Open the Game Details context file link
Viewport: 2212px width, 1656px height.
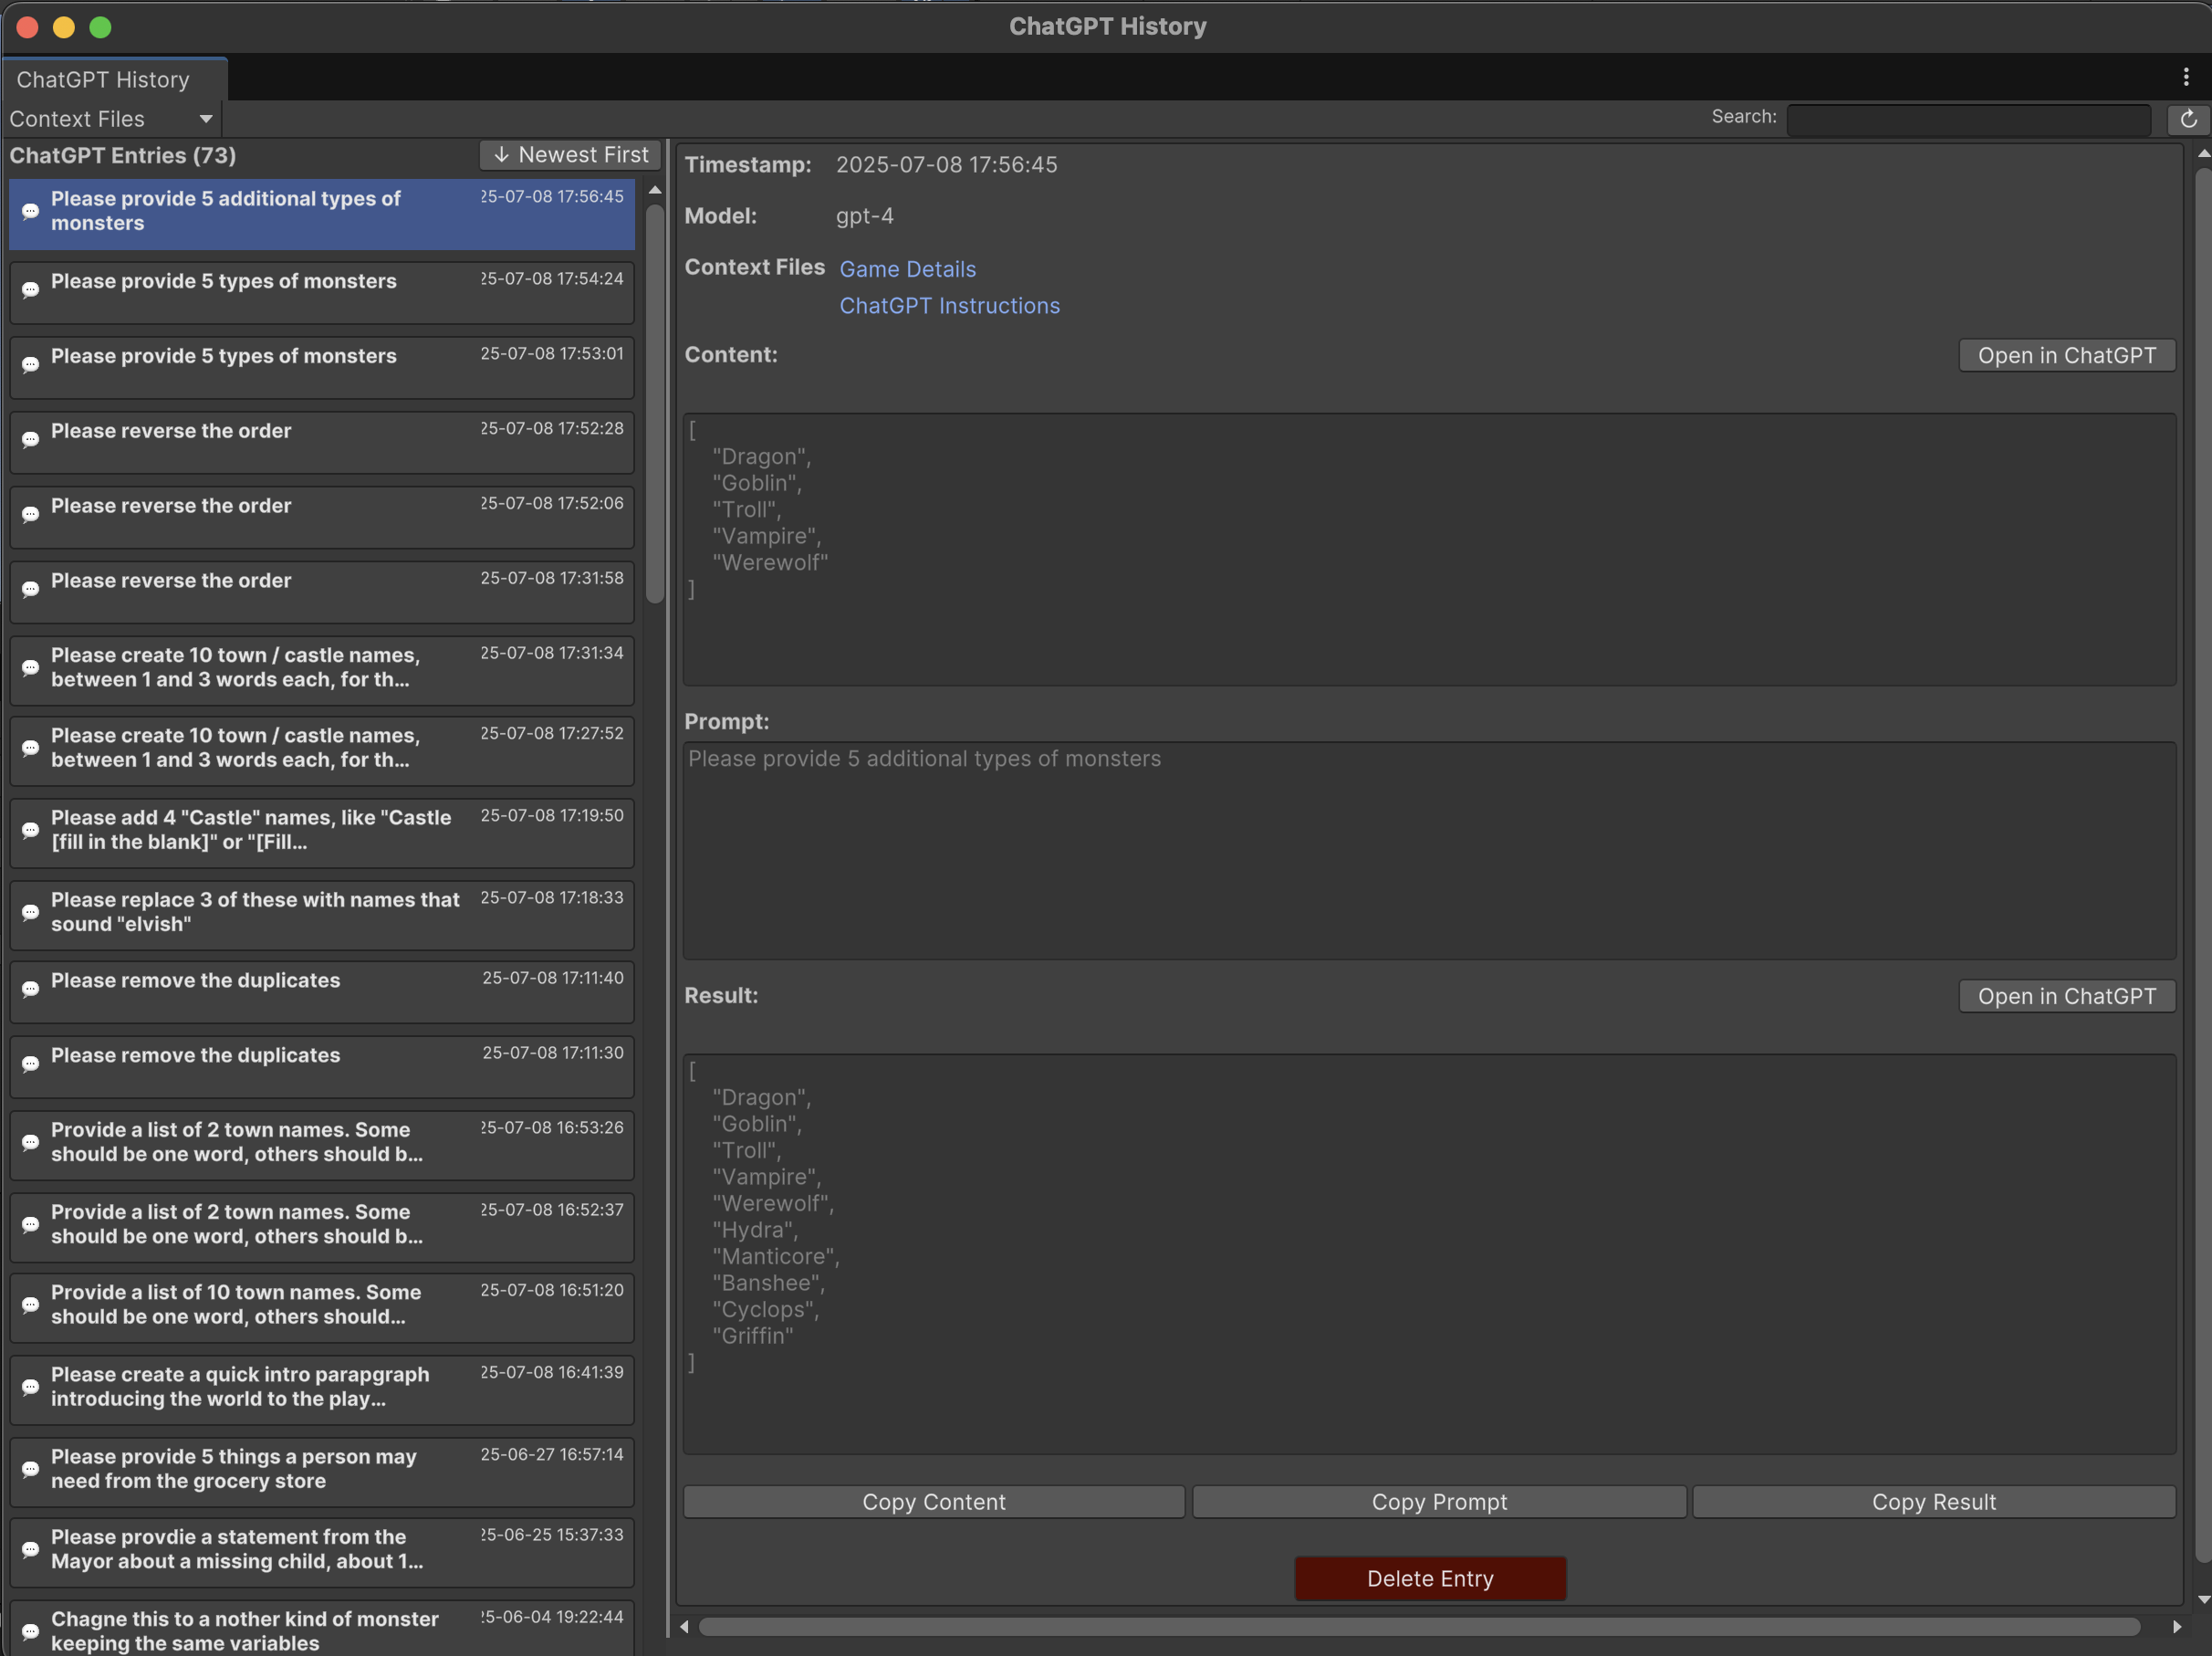(907, 269)
